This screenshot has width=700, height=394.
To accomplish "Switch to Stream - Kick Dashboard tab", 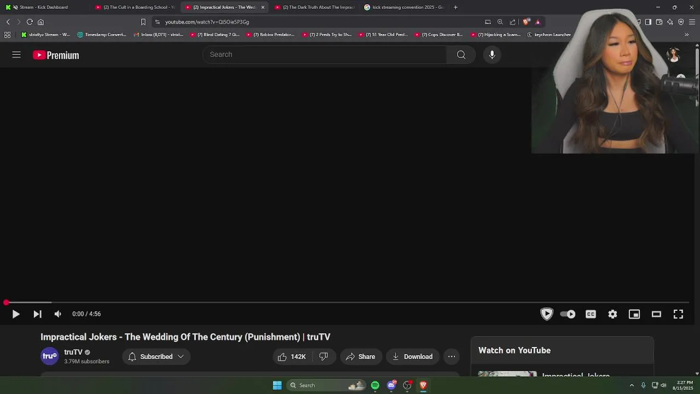I will tap(44, 7).
